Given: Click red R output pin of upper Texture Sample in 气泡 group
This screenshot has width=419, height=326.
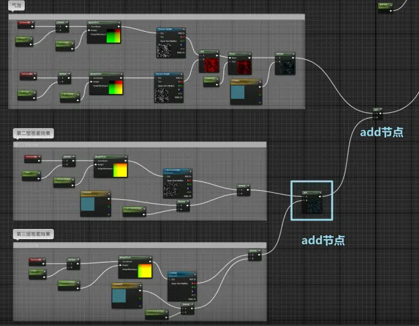Looking at the screenshot, I should pos(183,37).
